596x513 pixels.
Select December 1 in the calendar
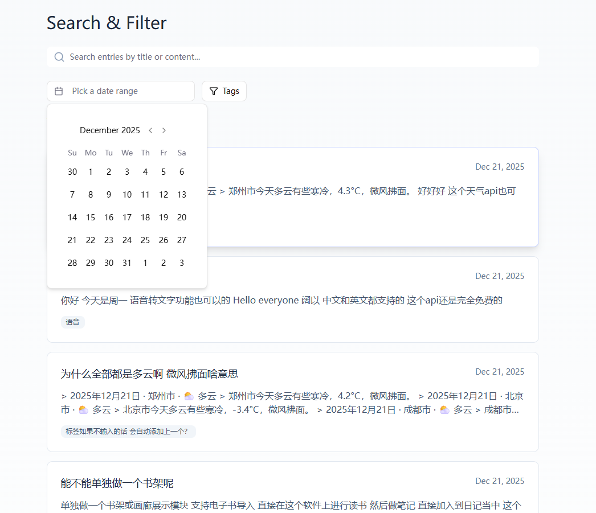91,172
